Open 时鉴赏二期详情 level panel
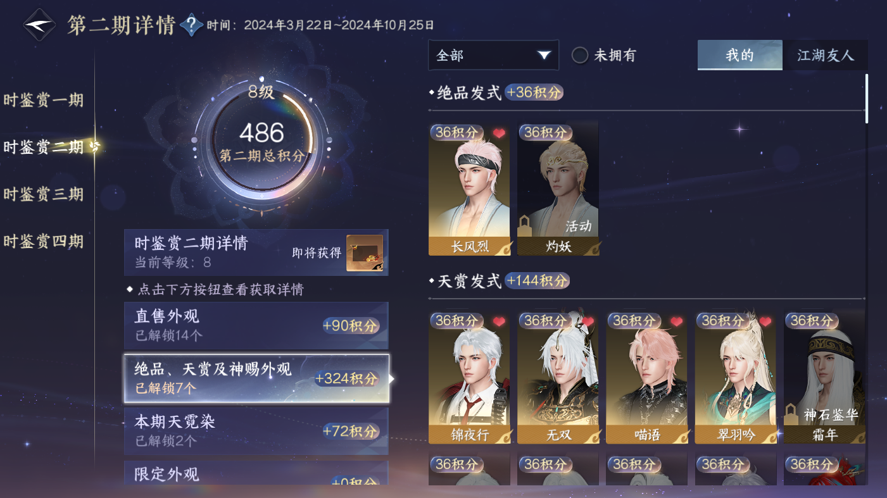 click(x=256, y=252)
